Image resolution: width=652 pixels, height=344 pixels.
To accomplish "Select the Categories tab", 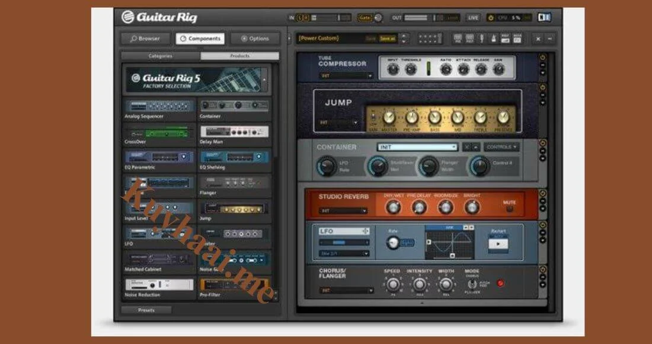I will (x=161, y=56).
